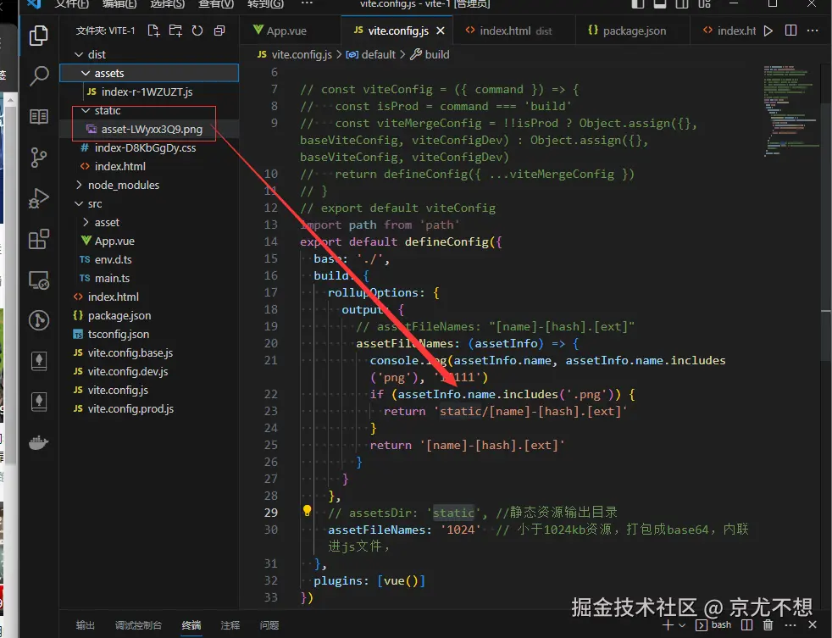Open the circular git graph icon
832x638 pixels.
[39, 320]
